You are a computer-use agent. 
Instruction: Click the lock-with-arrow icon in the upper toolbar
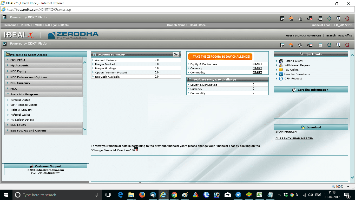coord(300,18)
